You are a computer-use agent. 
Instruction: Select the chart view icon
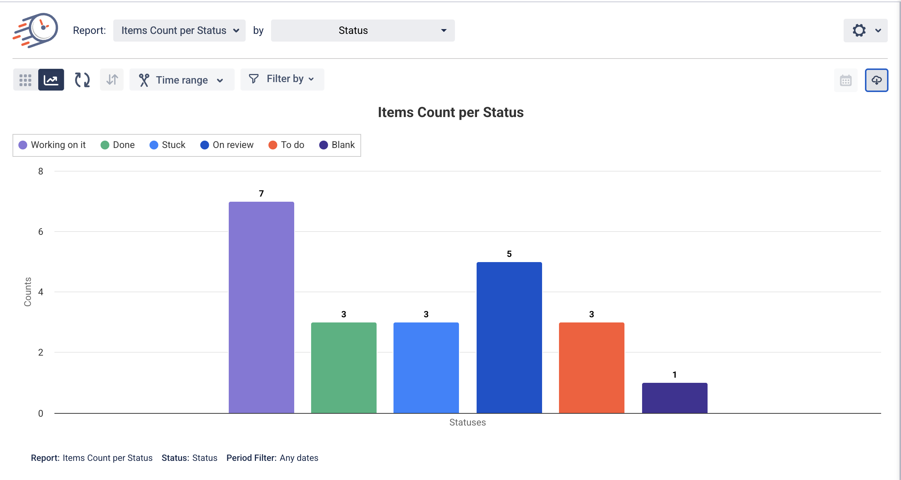tap(51, 80)
